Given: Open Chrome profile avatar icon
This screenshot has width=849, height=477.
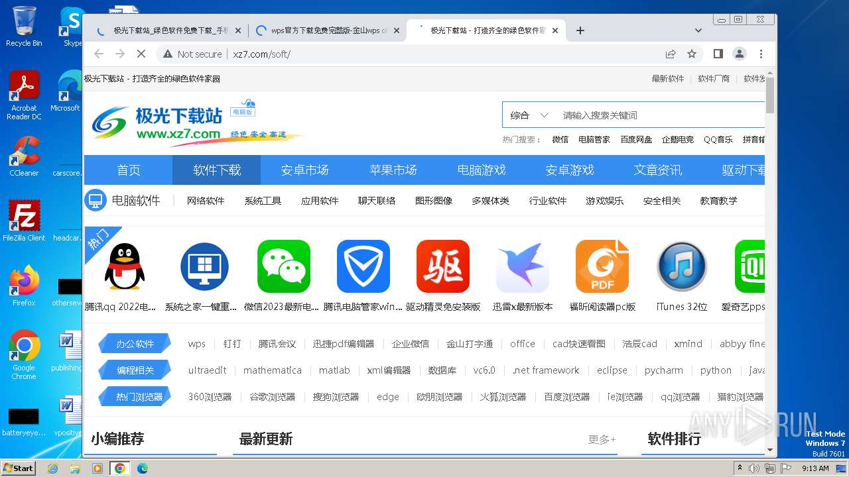Looking at the screenshot, I should click(x=739, y=54).
